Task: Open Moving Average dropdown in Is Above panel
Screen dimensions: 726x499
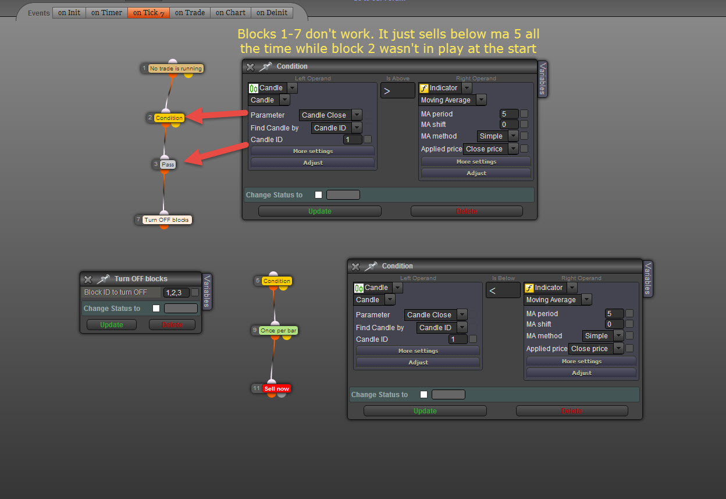Action: click(453, 100)
